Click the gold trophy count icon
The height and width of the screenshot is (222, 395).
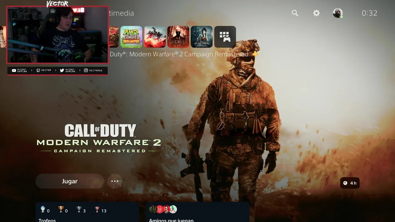tap(61, 210)
